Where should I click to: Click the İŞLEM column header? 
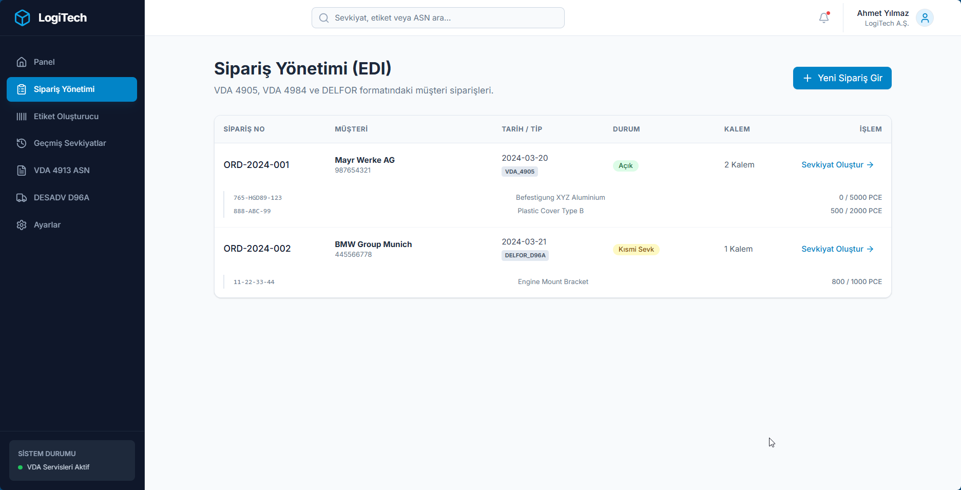[x=871, y=129]
